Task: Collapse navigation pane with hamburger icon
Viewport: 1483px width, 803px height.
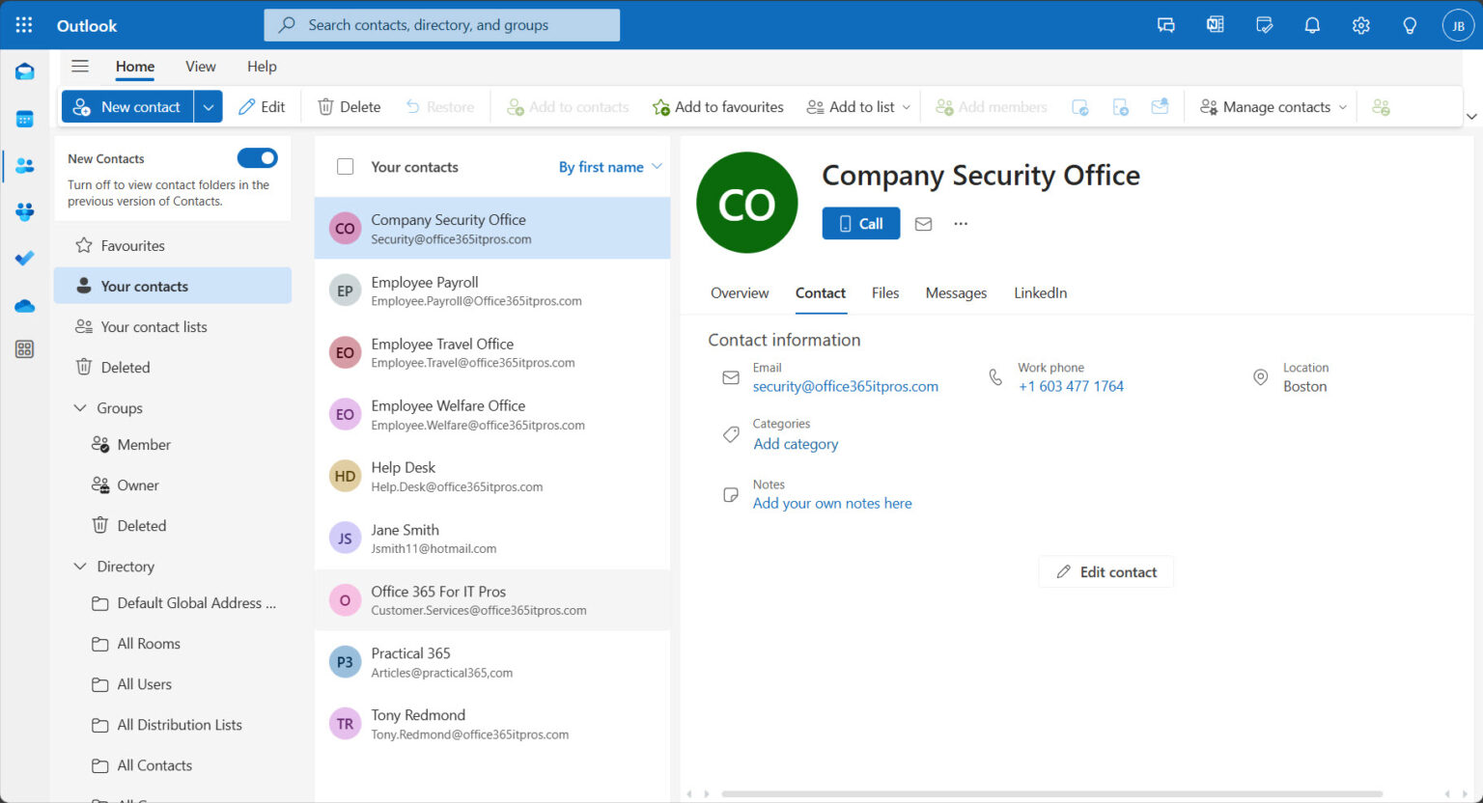Action: (80, 67)
